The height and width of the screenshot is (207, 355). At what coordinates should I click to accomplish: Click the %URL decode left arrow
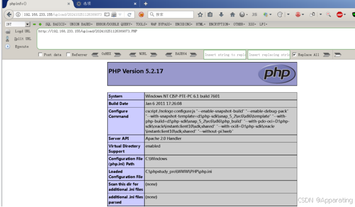click(133, 55)
